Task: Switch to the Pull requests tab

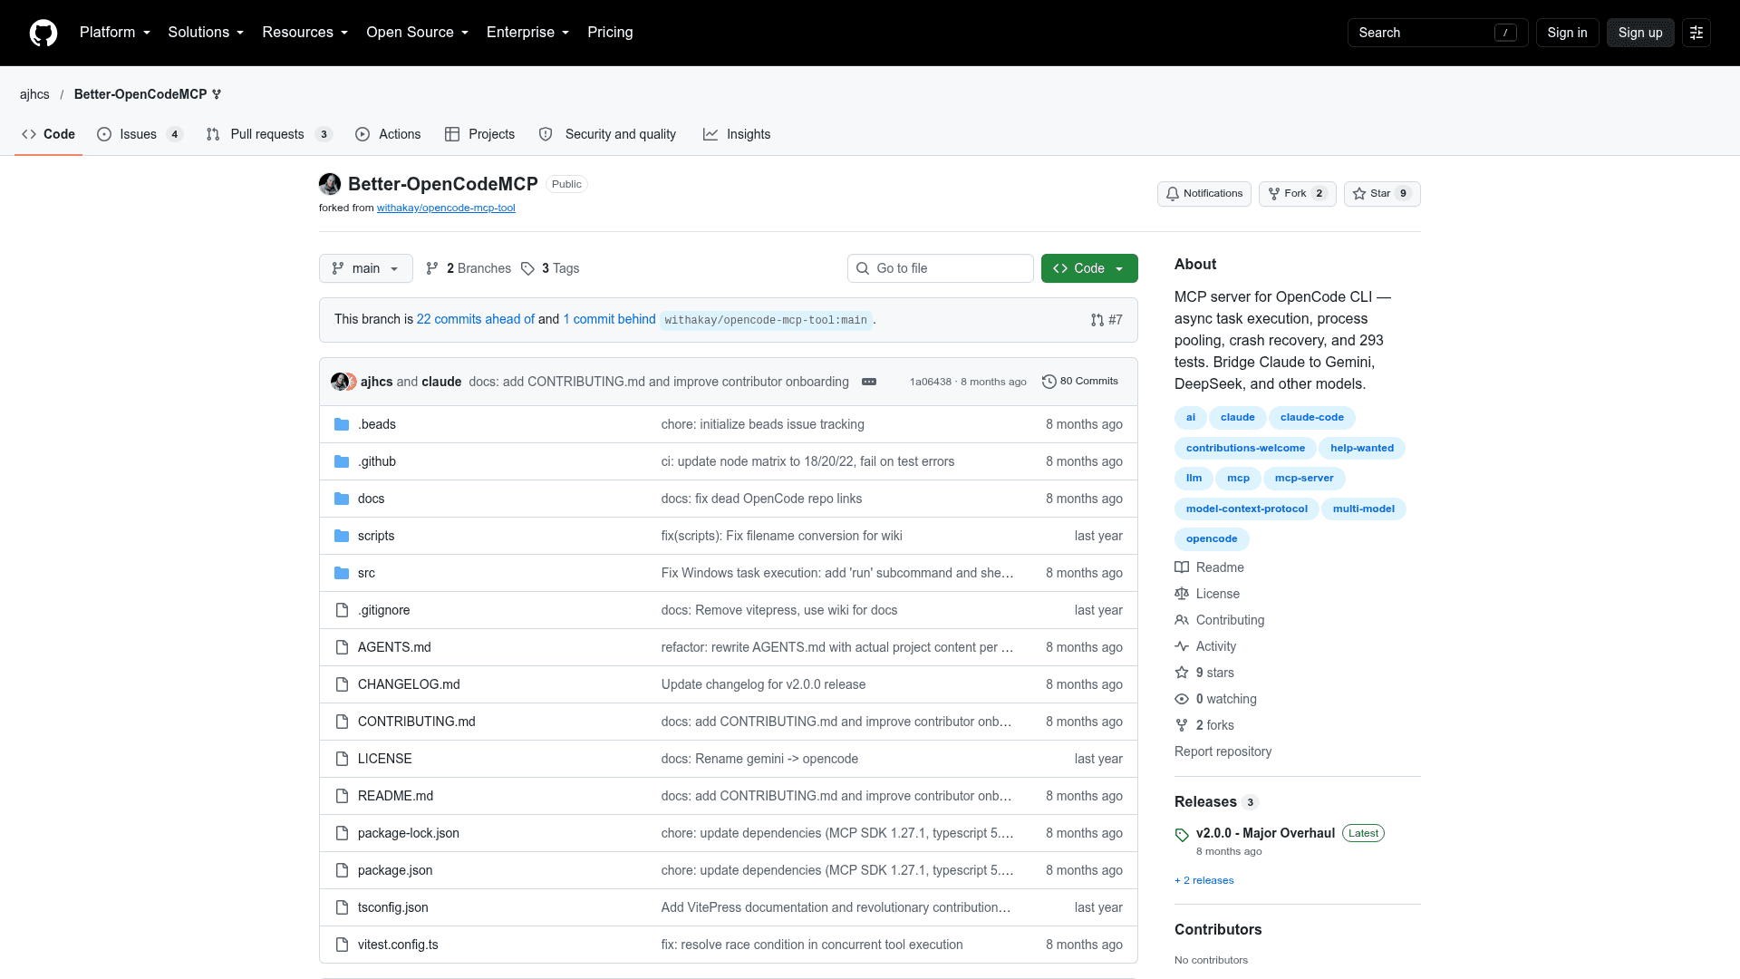Action: coord(269,134)
